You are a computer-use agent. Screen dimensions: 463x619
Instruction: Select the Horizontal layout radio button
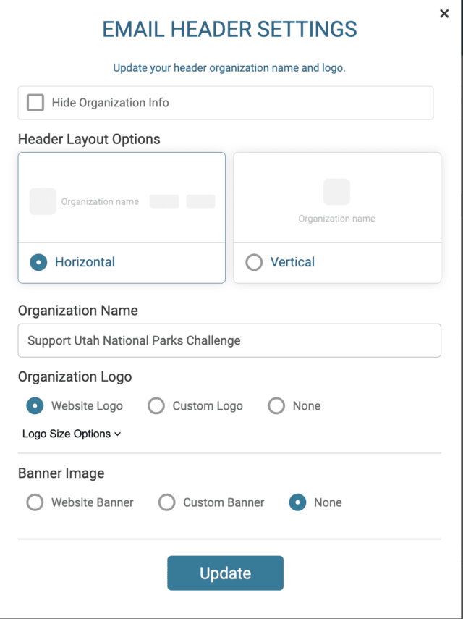coord(38,262)
